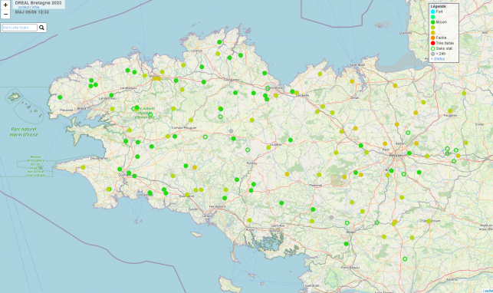Zoom out with the minus button
This screenshot has height=293, width=493.
point(5,14)
